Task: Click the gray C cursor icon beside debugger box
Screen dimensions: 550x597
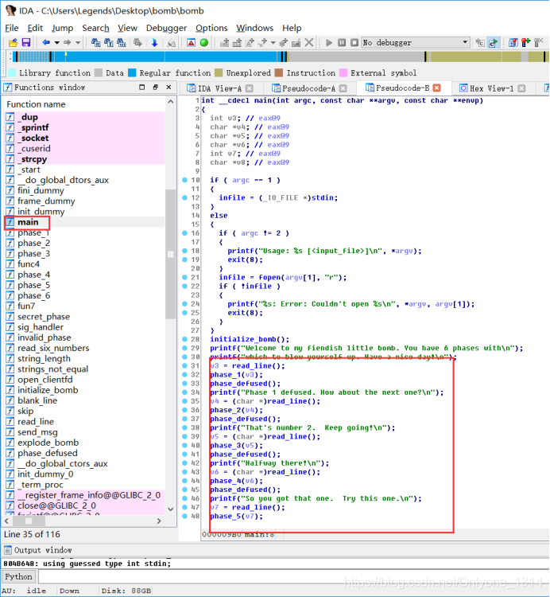Action: tap(480, 43)
